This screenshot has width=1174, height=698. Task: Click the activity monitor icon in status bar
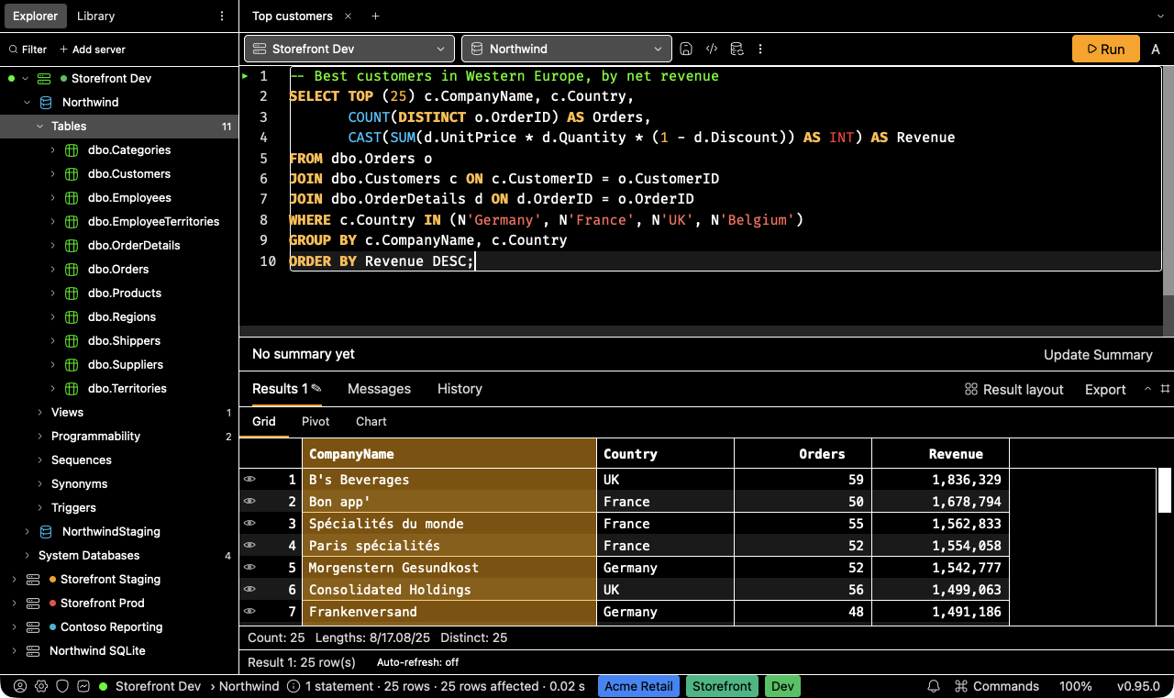tap(83, 686)
